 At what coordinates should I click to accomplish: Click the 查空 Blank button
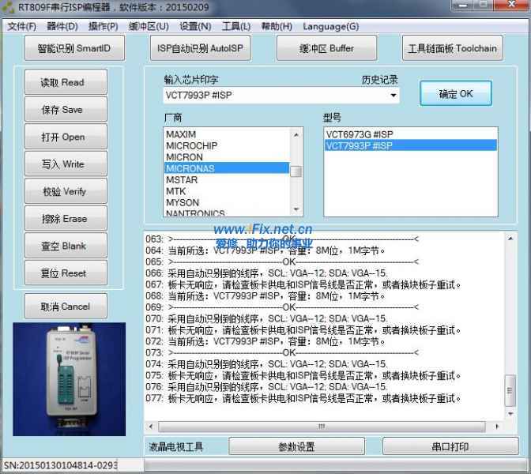tap(66, 246)
